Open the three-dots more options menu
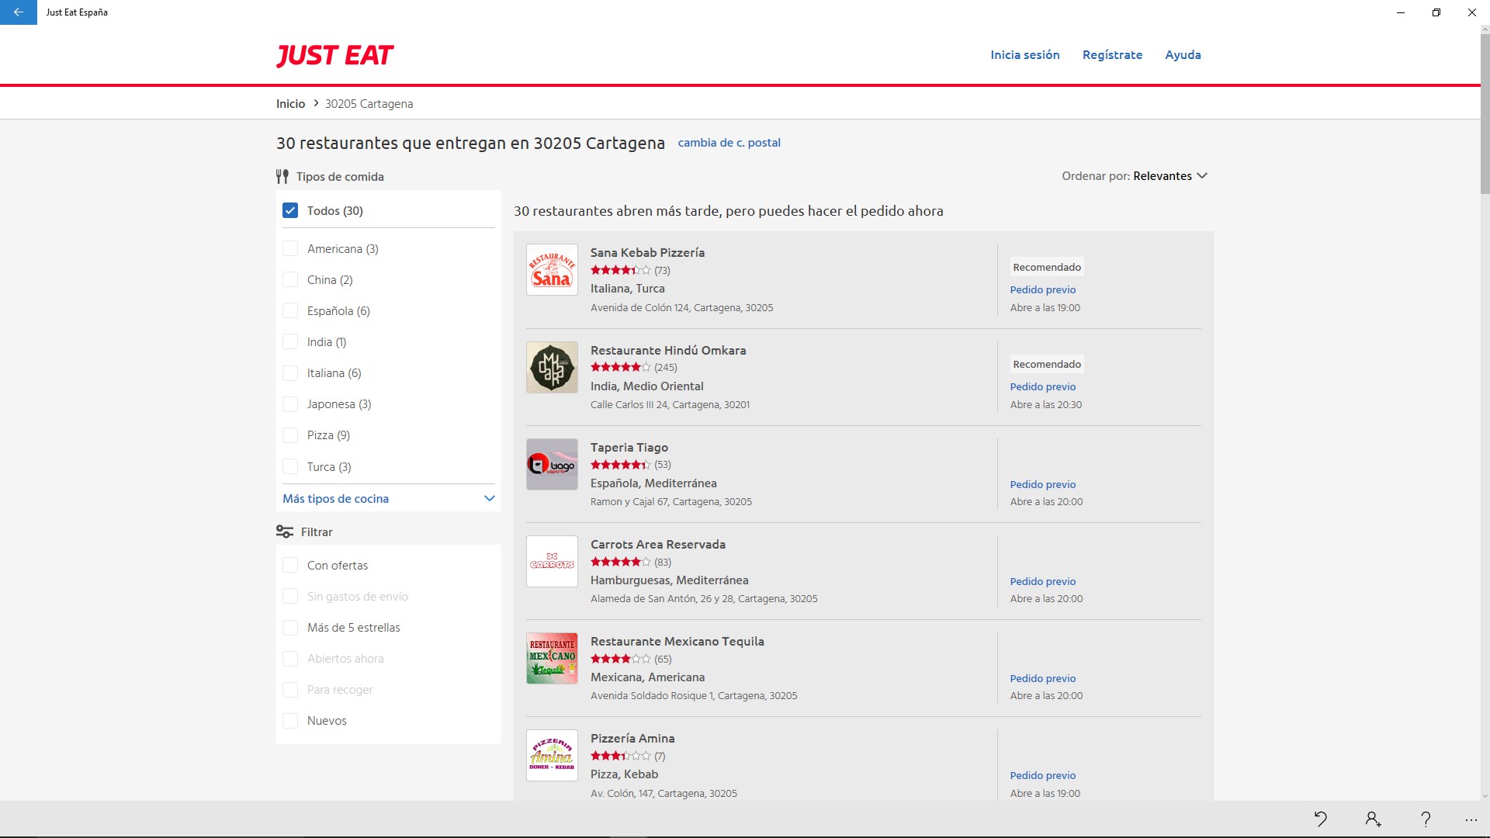The height and width of the screenshot is (838, 1490). coord(1471,819)
